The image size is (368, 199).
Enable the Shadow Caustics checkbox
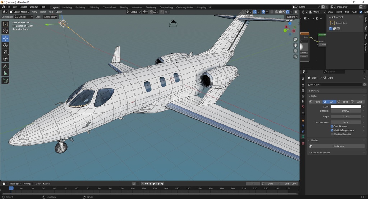[332, 134]
